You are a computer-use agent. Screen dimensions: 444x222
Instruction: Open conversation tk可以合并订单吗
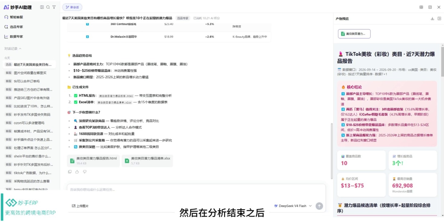tap(29, 81)
